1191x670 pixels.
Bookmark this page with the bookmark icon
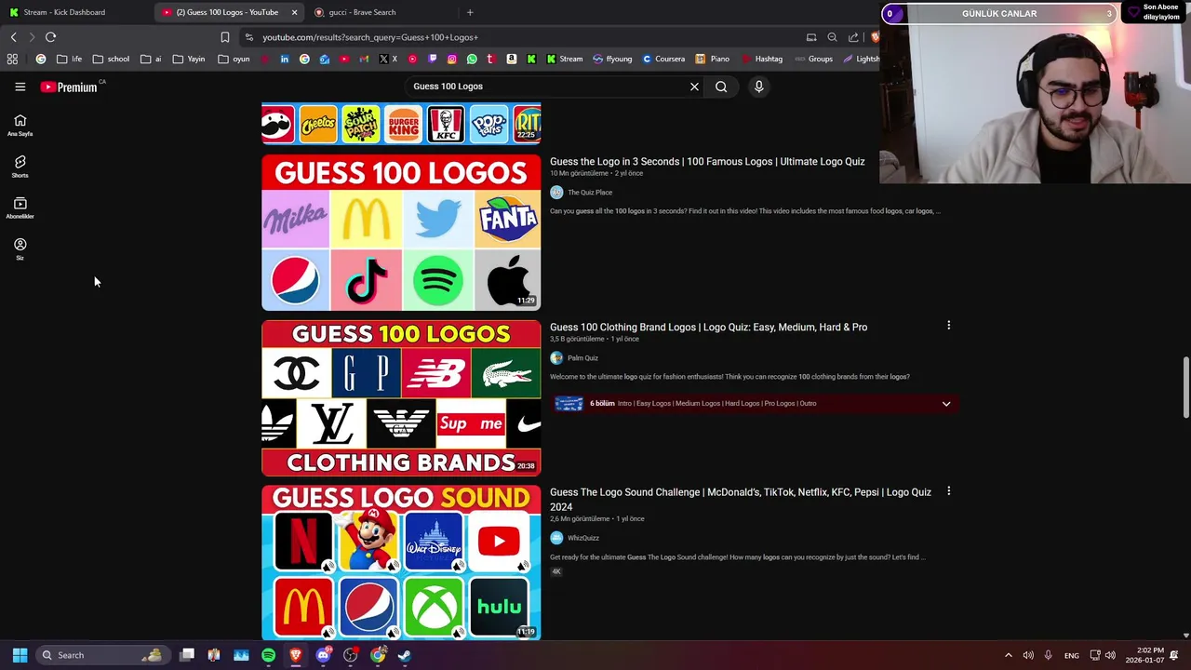[x=224, y=37]
